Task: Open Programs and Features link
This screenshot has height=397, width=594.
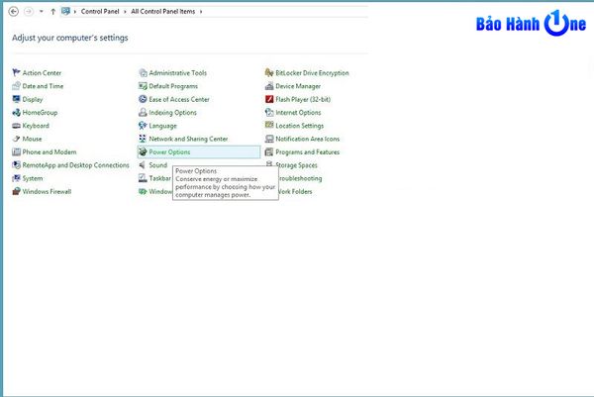Action: [307, 152]
